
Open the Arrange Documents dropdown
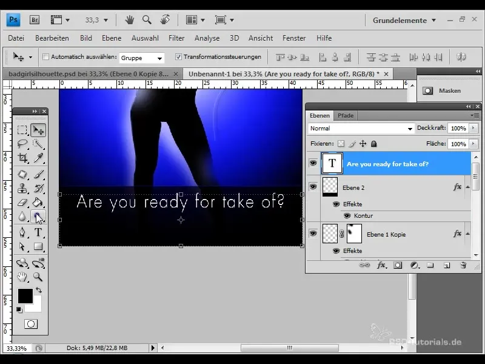(195, 20)
